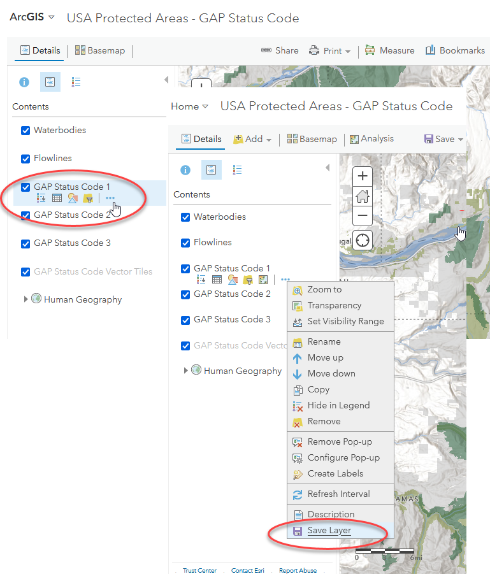The image size is (490, 574).
Task: Open the Print dropdown in back window
Action: (x=329, y=50)
